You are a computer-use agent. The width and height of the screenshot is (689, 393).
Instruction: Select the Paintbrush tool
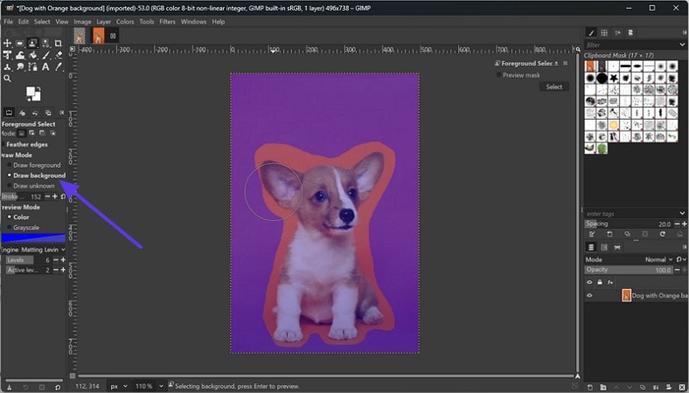pos(45,55)
